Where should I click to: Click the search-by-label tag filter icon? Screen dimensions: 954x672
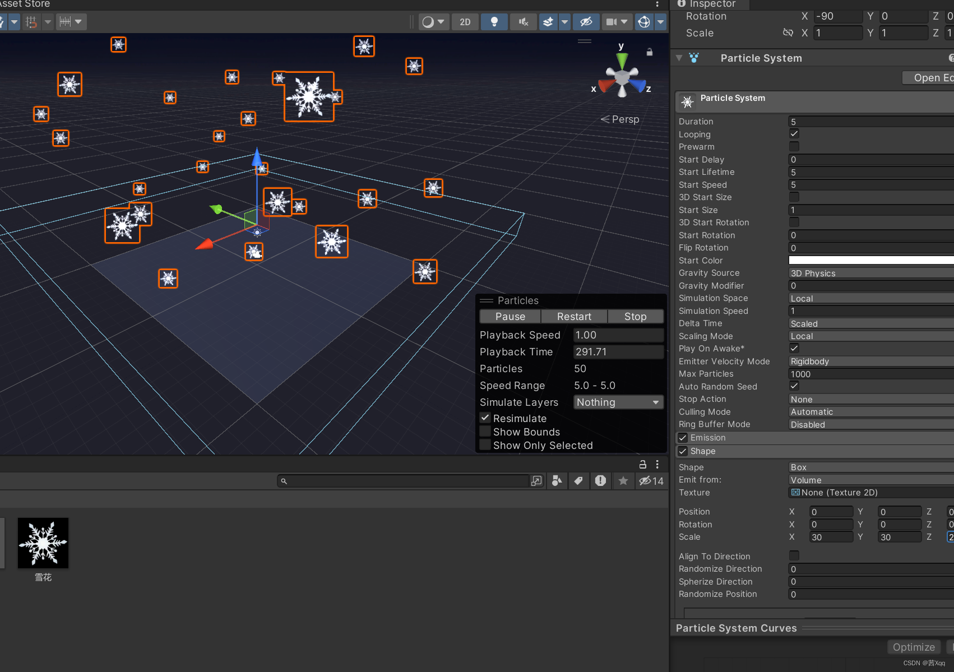click(x=578, y=481)
